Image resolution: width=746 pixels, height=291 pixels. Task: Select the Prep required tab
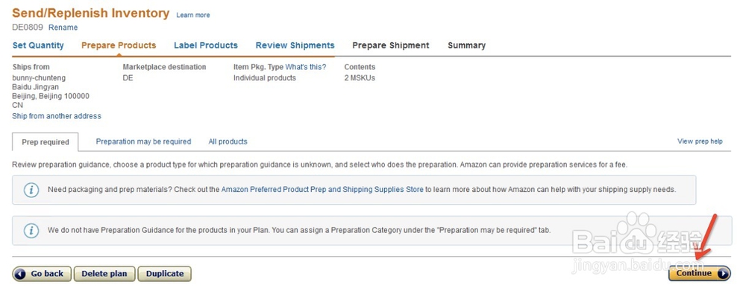click(46, 142)
